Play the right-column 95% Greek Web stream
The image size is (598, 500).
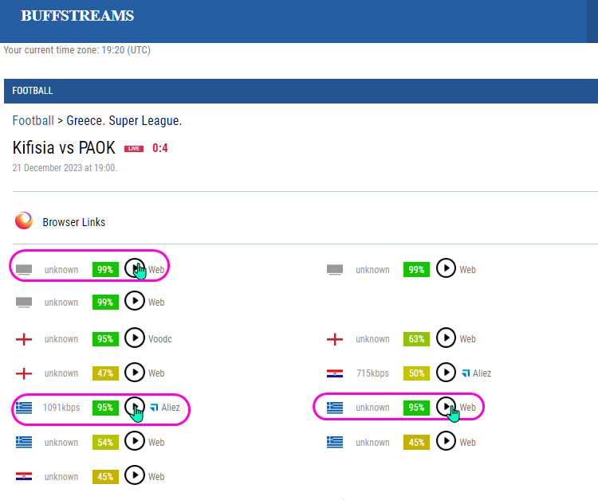[x=446, y=407]
